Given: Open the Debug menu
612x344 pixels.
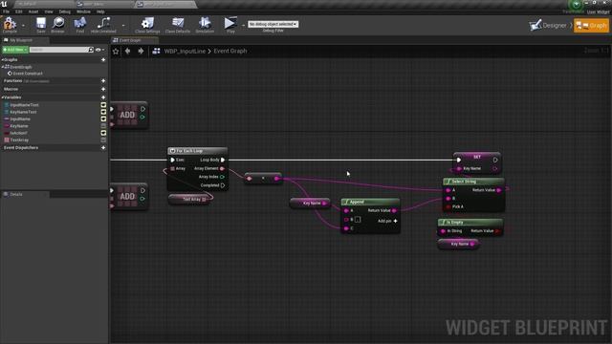Looking at the screenshot, I should pyautogui.click(x=65, y=11).
